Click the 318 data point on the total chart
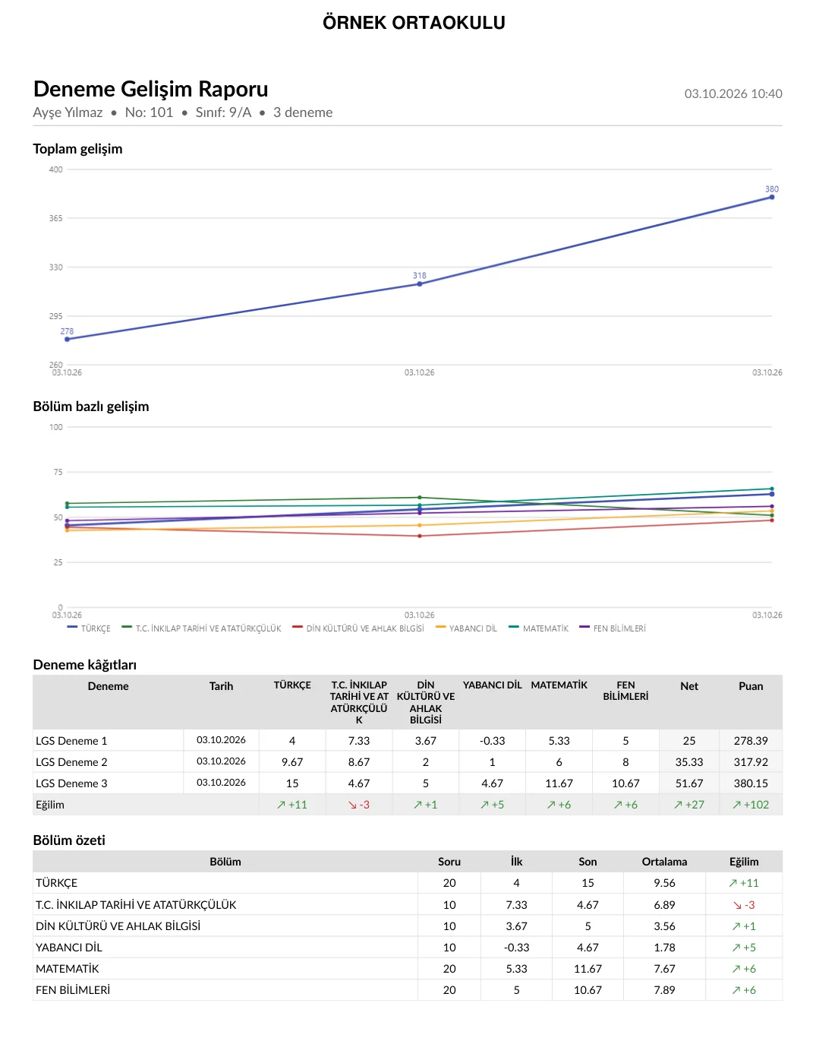Image resolution: width=816 pixels, height=1057 pixels. click(420, 284)
